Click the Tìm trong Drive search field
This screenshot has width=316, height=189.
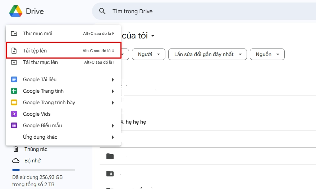point(204,11)
